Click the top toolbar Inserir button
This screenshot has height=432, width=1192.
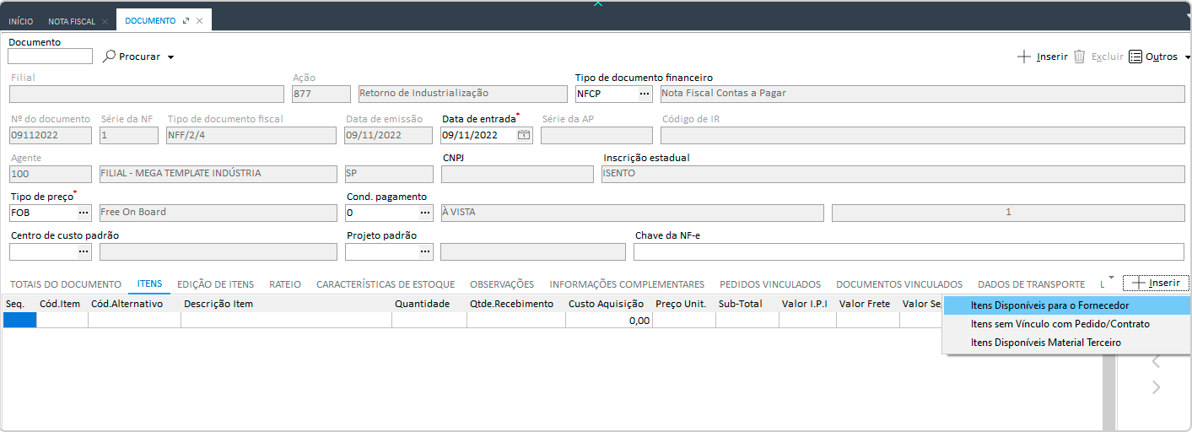(x=1043, y=57)
